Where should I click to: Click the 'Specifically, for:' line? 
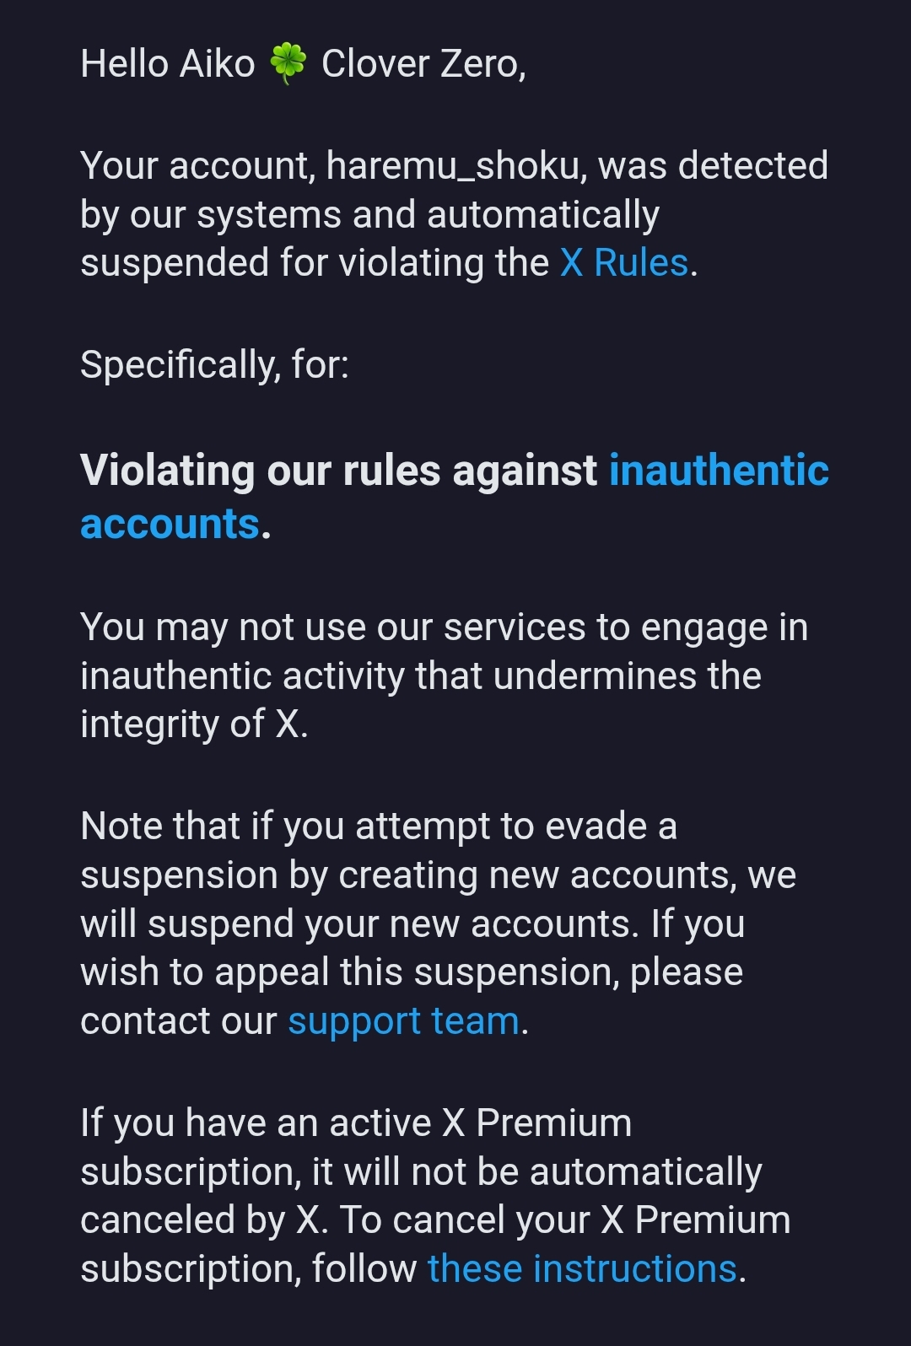click(214, 365)
